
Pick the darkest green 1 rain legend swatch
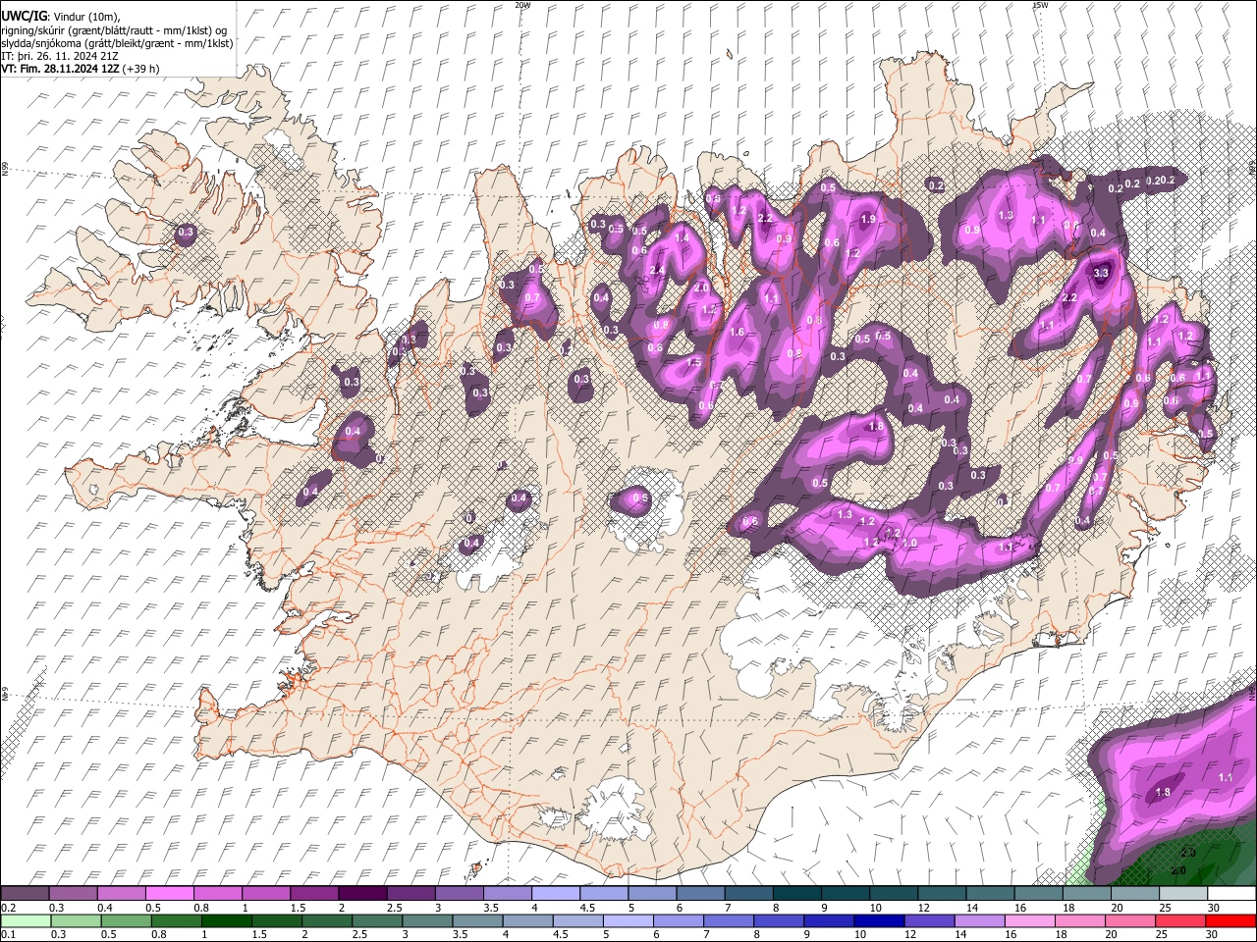227,920
